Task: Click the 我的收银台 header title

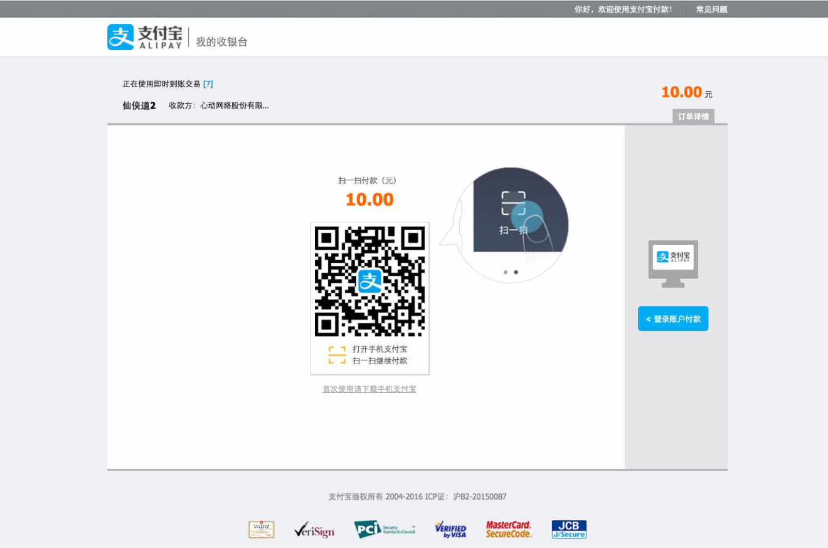Action: pyautogui.click(x=221, y=42)
